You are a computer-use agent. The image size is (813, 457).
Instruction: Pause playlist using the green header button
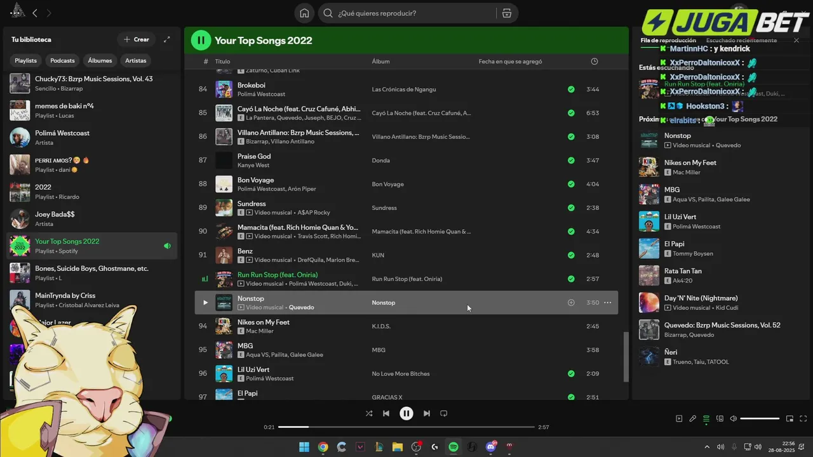[x=201, y=41]
